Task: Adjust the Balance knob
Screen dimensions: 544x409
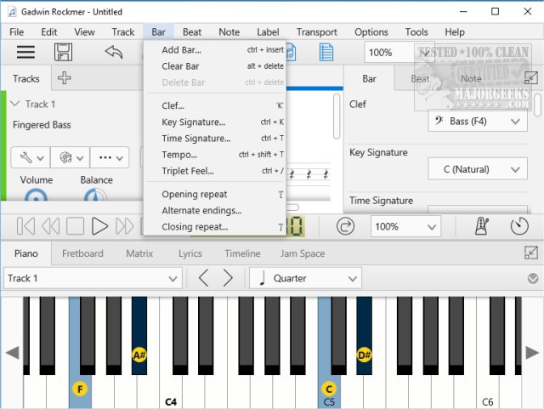Action: (x=95, y=196)
